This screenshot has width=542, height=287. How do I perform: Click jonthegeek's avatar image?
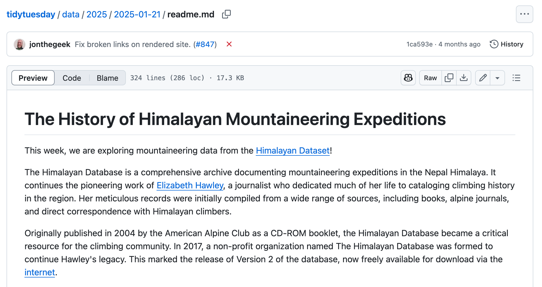20,44
